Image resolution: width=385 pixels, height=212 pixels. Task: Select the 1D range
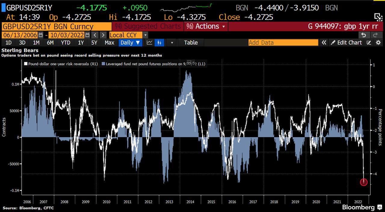point(9,43)
